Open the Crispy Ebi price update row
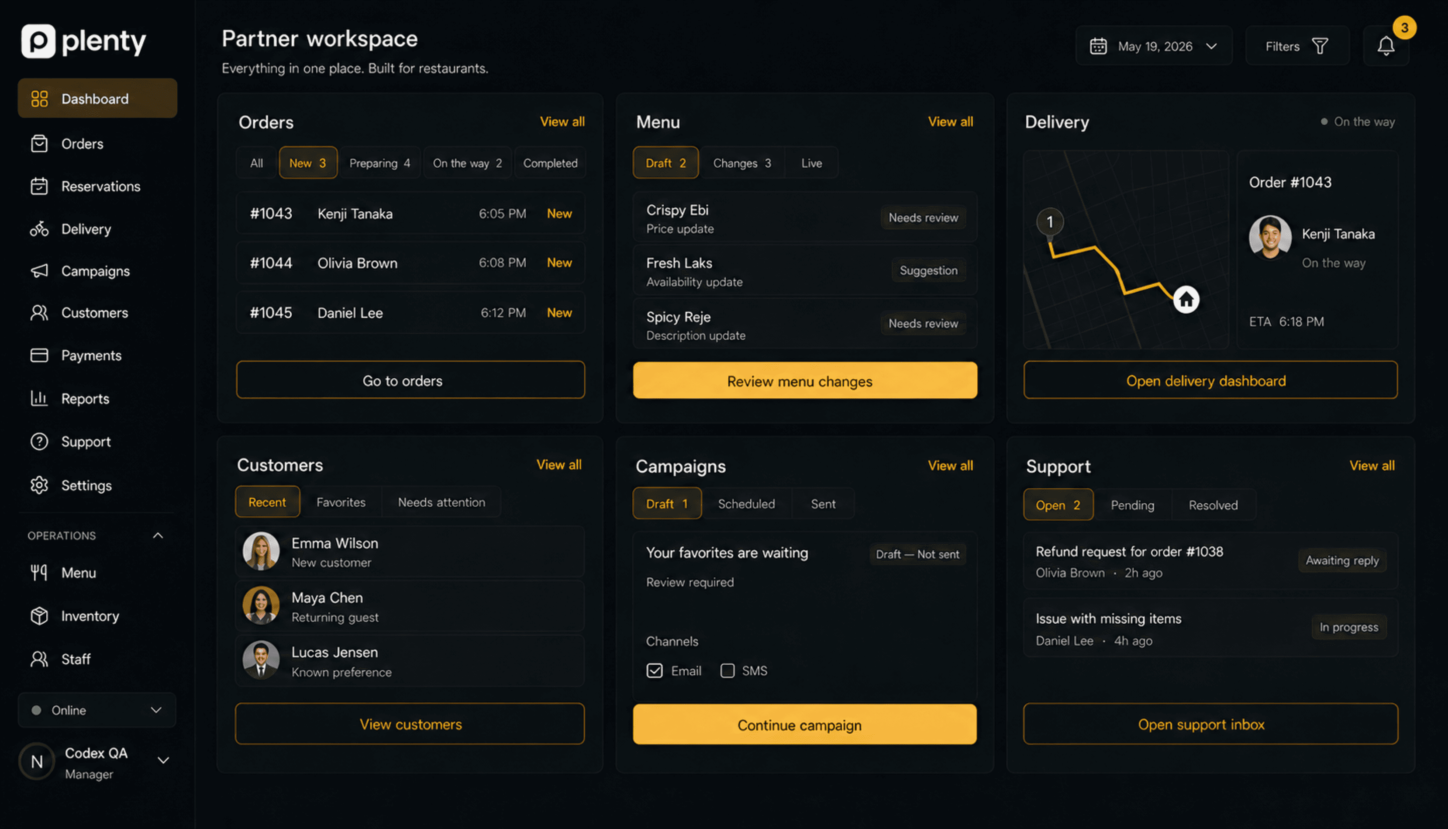Screen dimensions: 1448x829 (805, 218)
